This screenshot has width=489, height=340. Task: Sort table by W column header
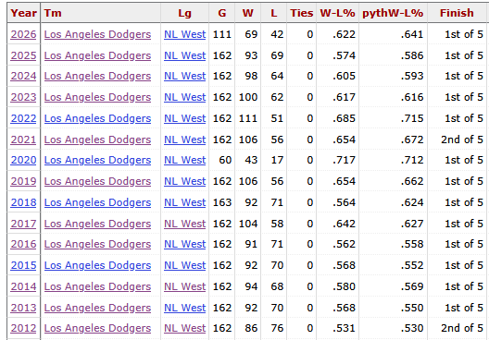[248, 13]
